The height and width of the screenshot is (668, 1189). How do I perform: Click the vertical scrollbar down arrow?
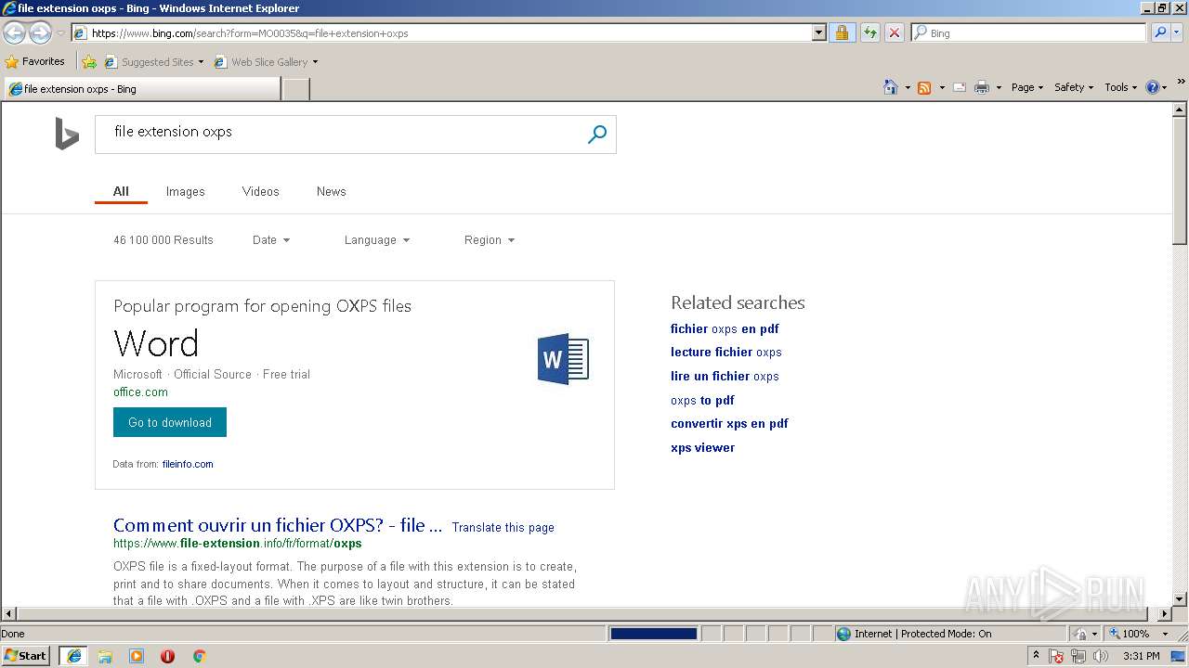click(x=1180, y=599)
